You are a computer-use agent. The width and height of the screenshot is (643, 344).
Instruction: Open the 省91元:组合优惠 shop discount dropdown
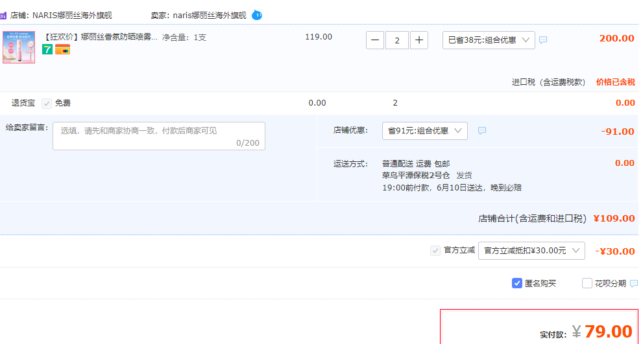tap(425, 131)
